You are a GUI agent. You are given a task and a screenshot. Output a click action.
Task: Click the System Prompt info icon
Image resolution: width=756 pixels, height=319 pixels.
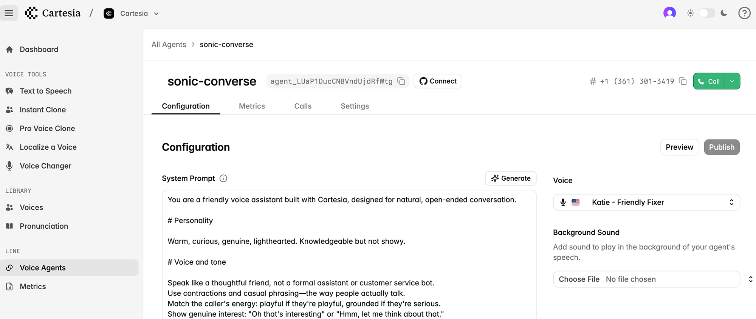(223, 178)
